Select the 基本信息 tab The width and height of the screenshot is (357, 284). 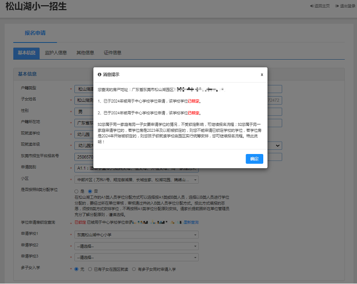pyautogui.click(x=27, y=53)
